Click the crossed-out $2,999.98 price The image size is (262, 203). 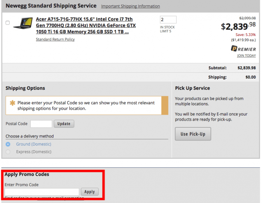coord(247,18)
